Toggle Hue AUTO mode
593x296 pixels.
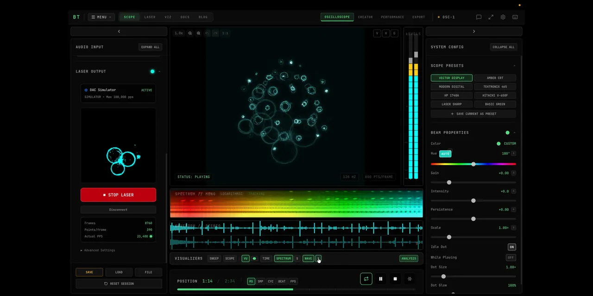tap(445, 154)
